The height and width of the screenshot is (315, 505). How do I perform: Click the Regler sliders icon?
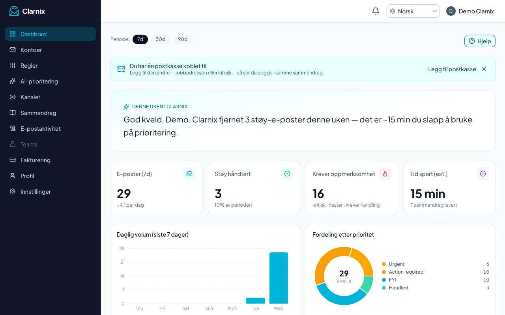click(x=13, y=65)
